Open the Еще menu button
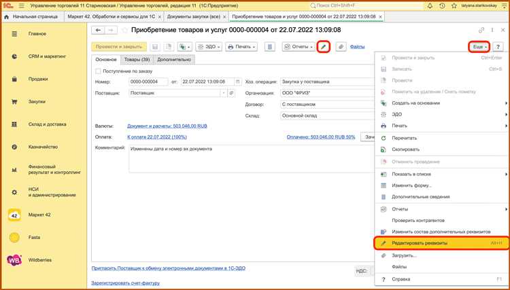Viewport: 510px width, 290px height. pos(479,47)
